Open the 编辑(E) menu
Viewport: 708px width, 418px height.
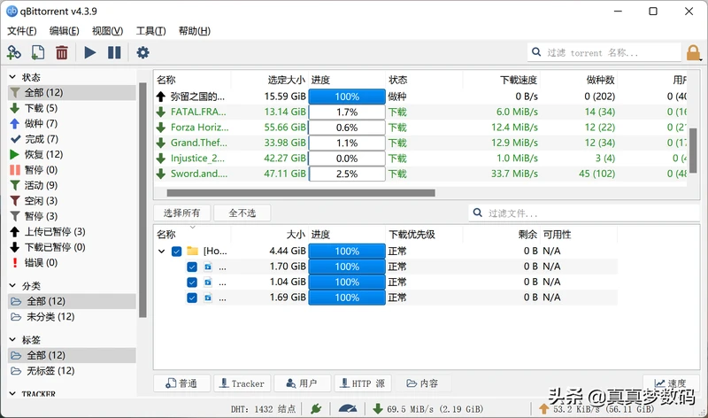pyautogui.click(x=64, y=31)
